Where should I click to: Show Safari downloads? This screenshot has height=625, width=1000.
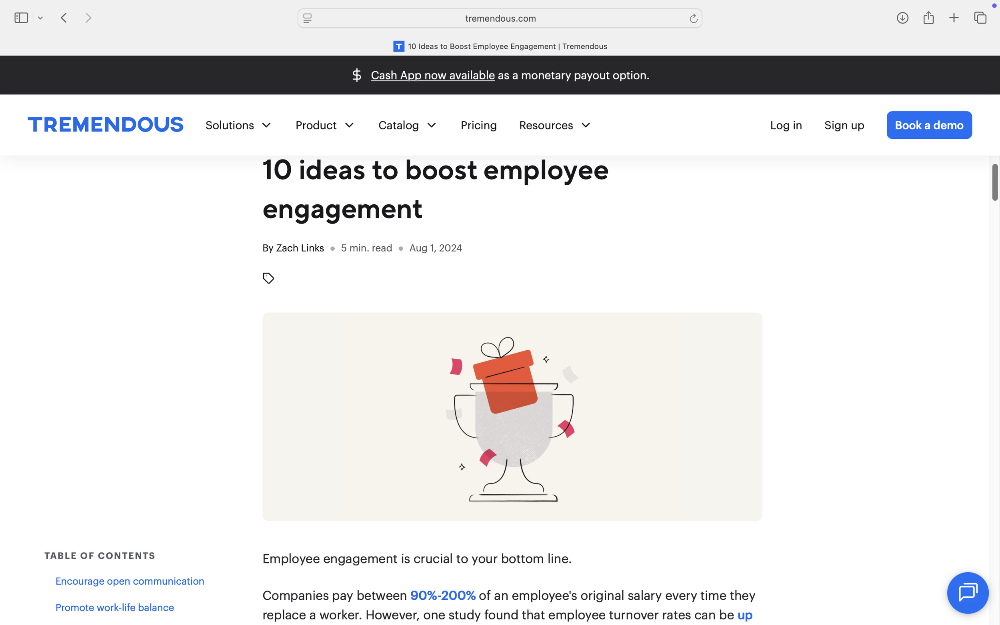click(902, 18)
